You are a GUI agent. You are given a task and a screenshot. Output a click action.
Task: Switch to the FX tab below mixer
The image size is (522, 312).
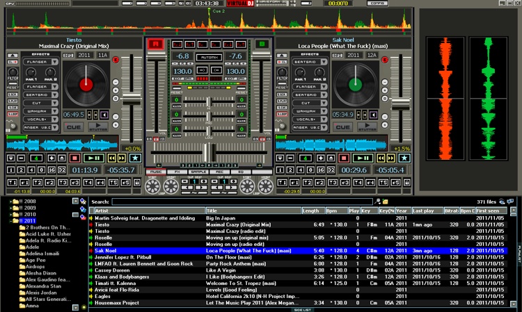(177, 172)
